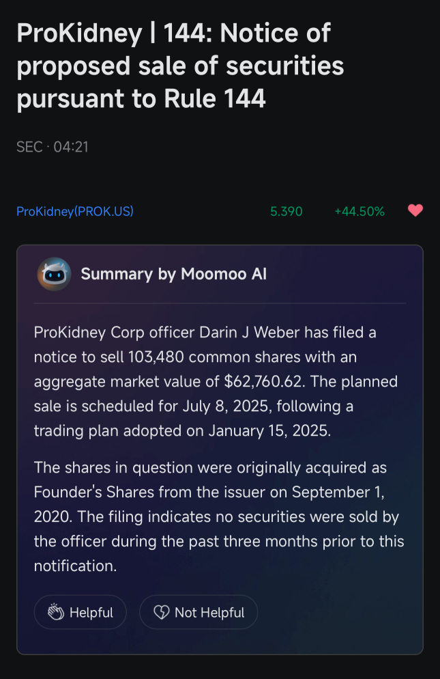The height and width of the screenshot is (679, 440).
Task: Tap the $62,760.62 market value text
Action: click(263, 381)
